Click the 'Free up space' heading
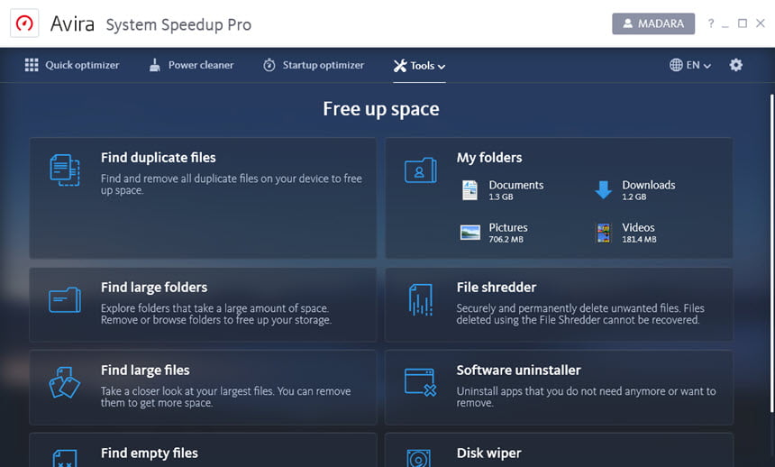The width and height of the screenshot is (775, 467). (381, 109)
